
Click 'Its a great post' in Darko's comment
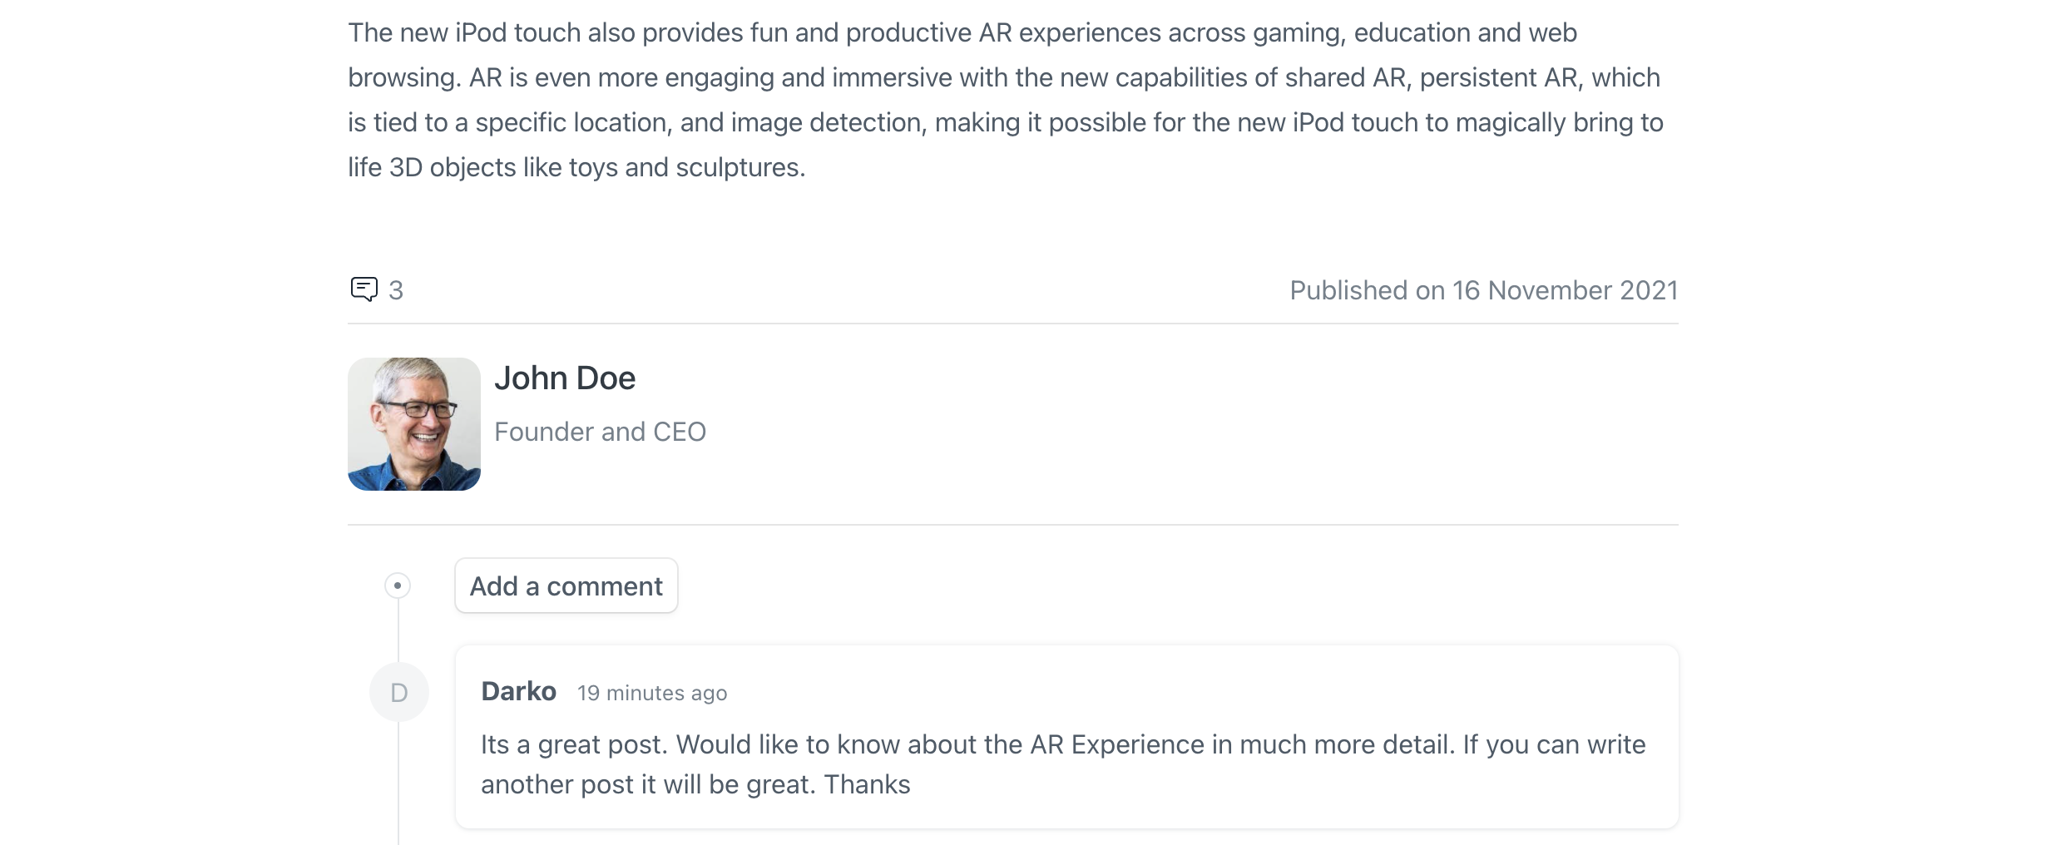574,744
